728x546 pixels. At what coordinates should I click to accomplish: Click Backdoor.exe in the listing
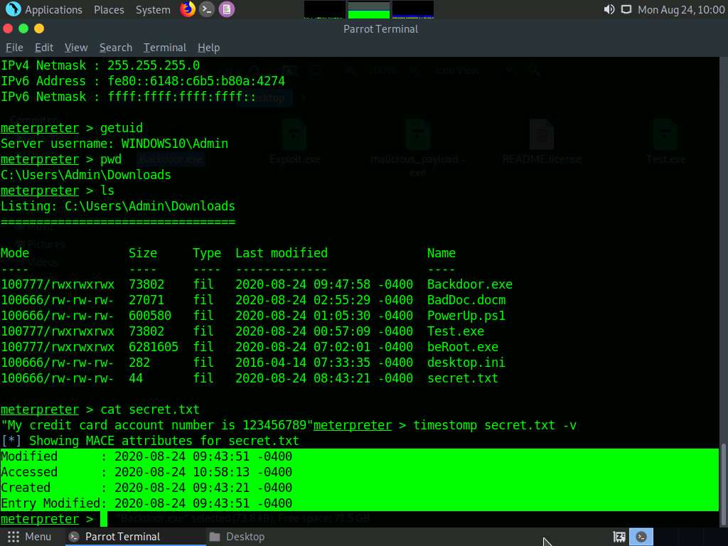[469, 284]
